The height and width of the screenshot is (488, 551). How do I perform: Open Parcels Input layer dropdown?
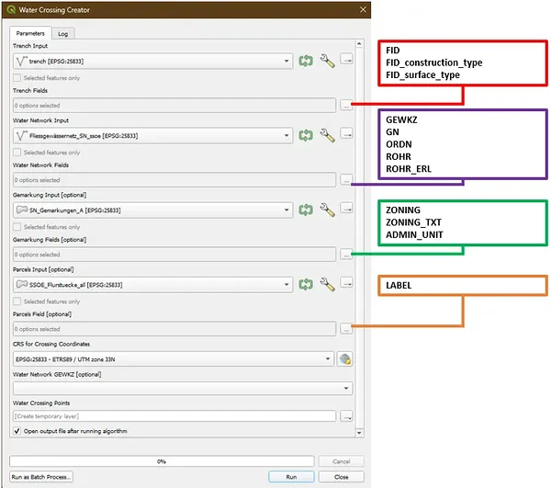(x=152, y=285)
